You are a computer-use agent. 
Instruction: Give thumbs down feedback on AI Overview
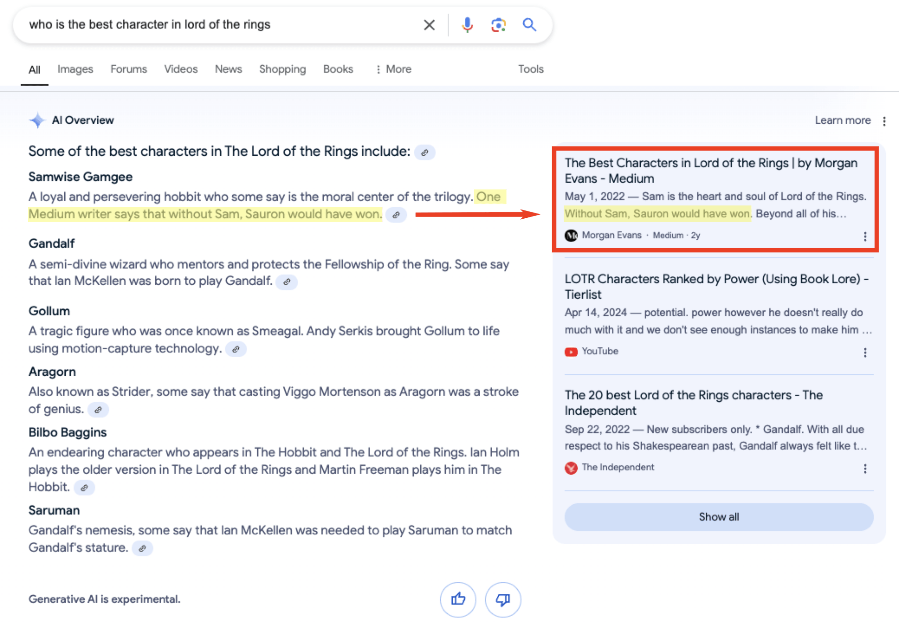click(503, 599)
